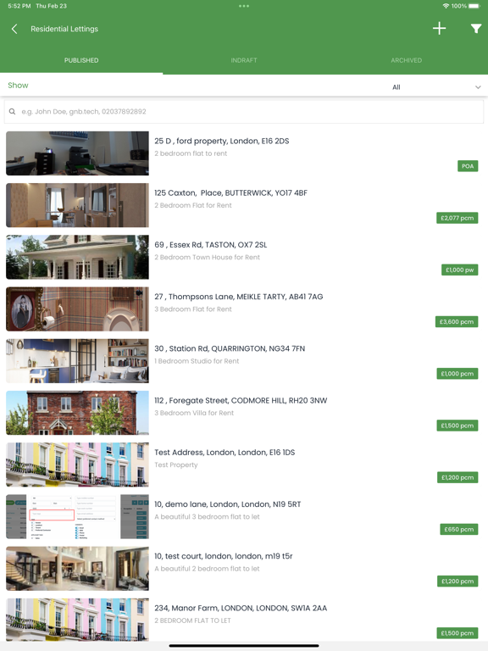Open thumbnail of 125 Caxton Place listing

point(77,205)
